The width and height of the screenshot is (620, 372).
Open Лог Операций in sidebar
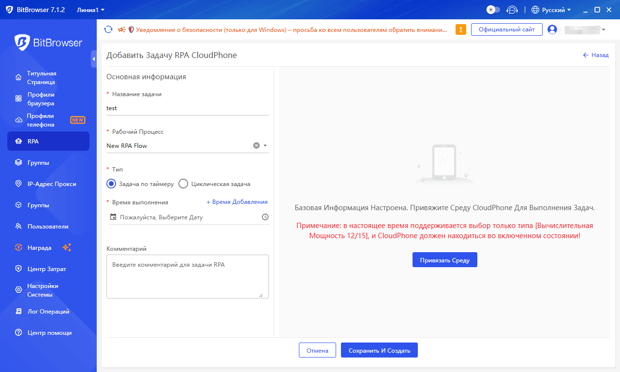click(48, 312)
